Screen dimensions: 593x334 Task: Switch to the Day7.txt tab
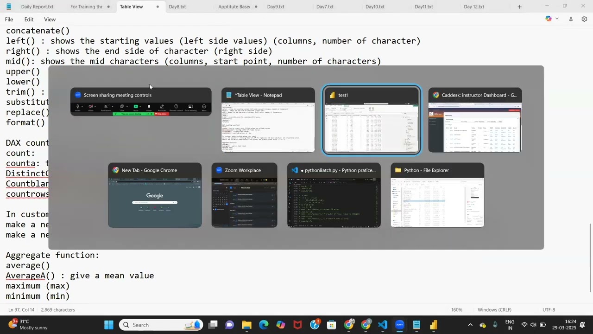325,6
